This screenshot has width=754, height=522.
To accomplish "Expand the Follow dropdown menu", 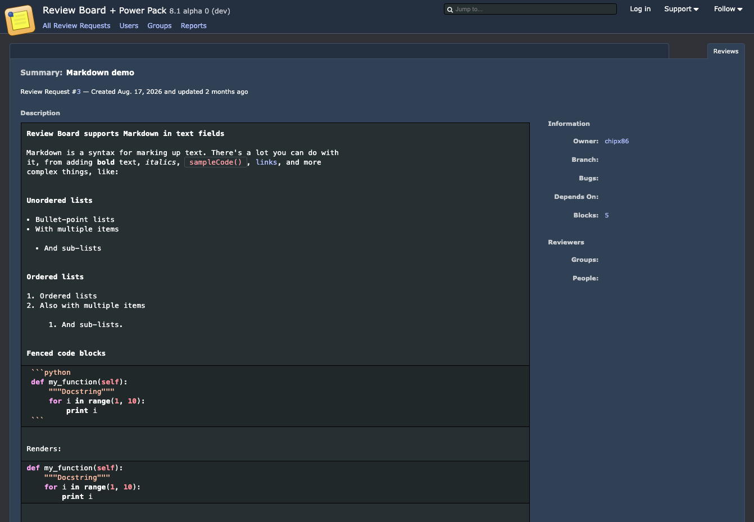I will (728, 9).
